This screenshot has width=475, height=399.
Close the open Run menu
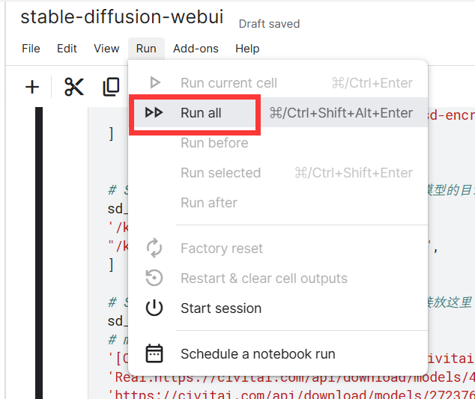tap(146, 49)
